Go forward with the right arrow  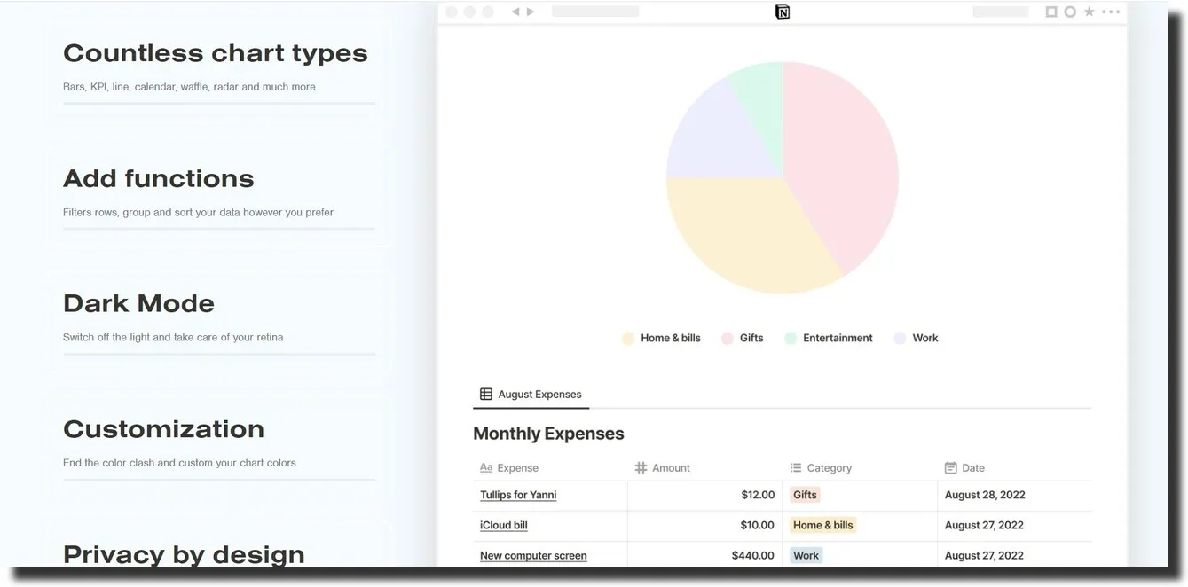tap(531, 12)
